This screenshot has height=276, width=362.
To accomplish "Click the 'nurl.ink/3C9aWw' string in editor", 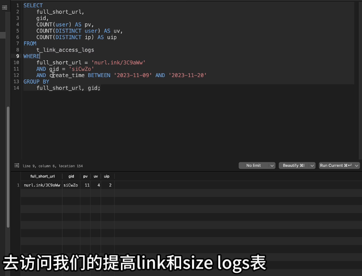I will [x=118, y=62].
